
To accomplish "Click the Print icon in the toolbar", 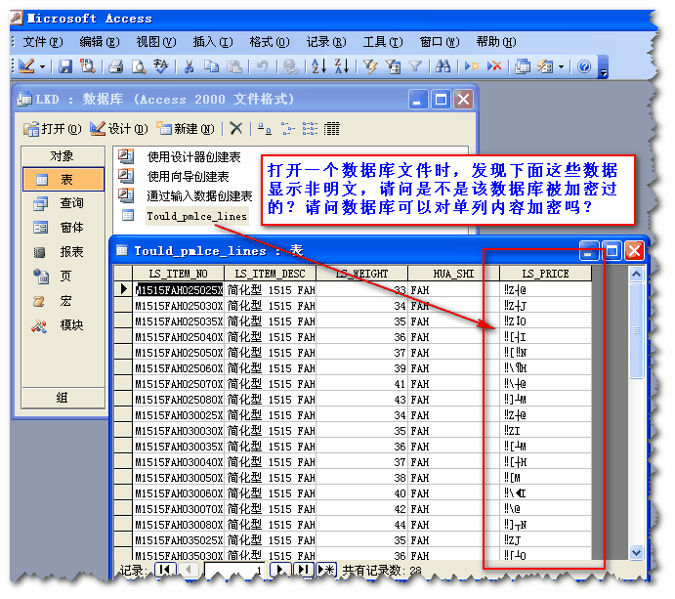I will coord(116,66).
